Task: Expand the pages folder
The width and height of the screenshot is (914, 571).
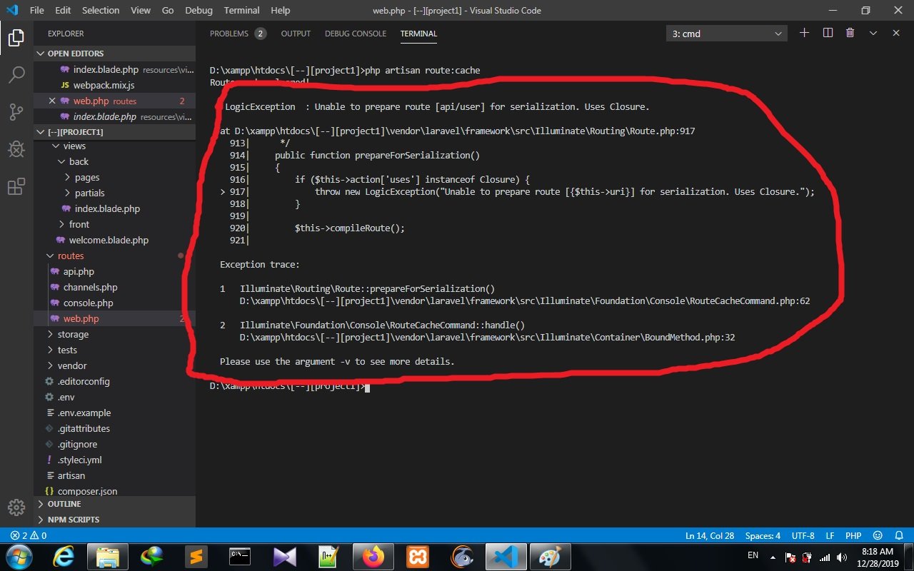Action: pyautogui.click(x=114, y=177)
